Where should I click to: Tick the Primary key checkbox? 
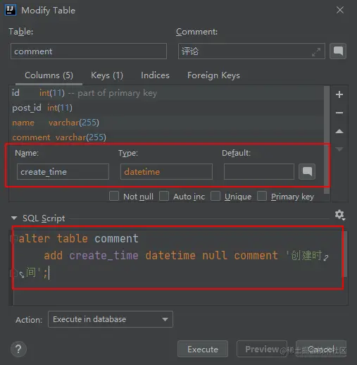(x=262, y=196)
